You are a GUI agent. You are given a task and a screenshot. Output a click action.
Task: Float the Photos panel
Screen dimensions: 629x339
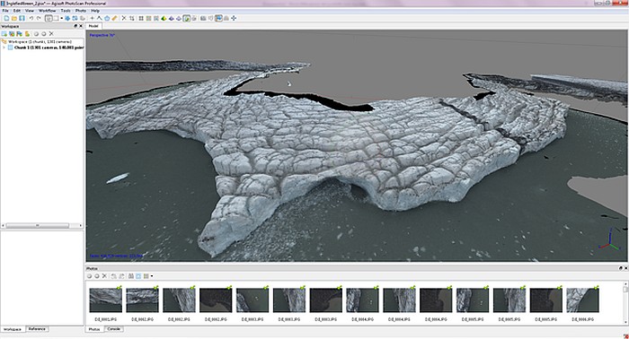coord(621,268)
